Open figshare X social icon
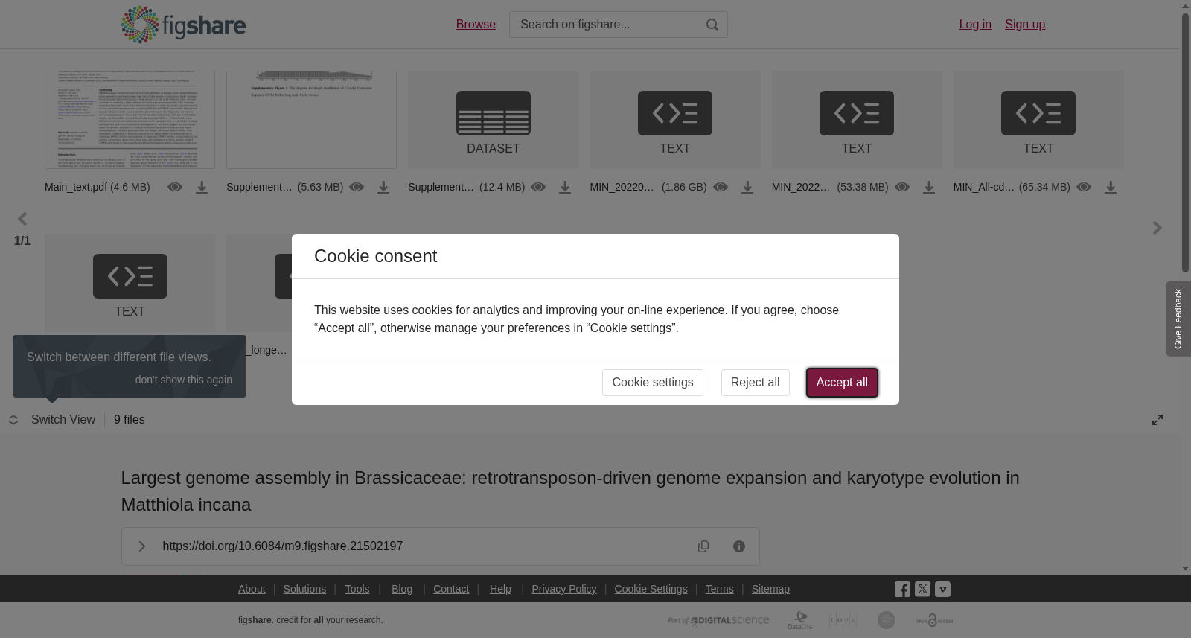Screen dimensions: 1191x638 click(922, 589)
